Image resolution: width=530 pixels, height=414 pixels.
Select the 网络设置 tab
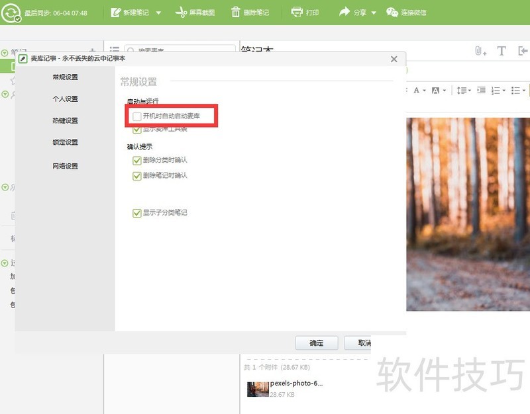[65, 166]
